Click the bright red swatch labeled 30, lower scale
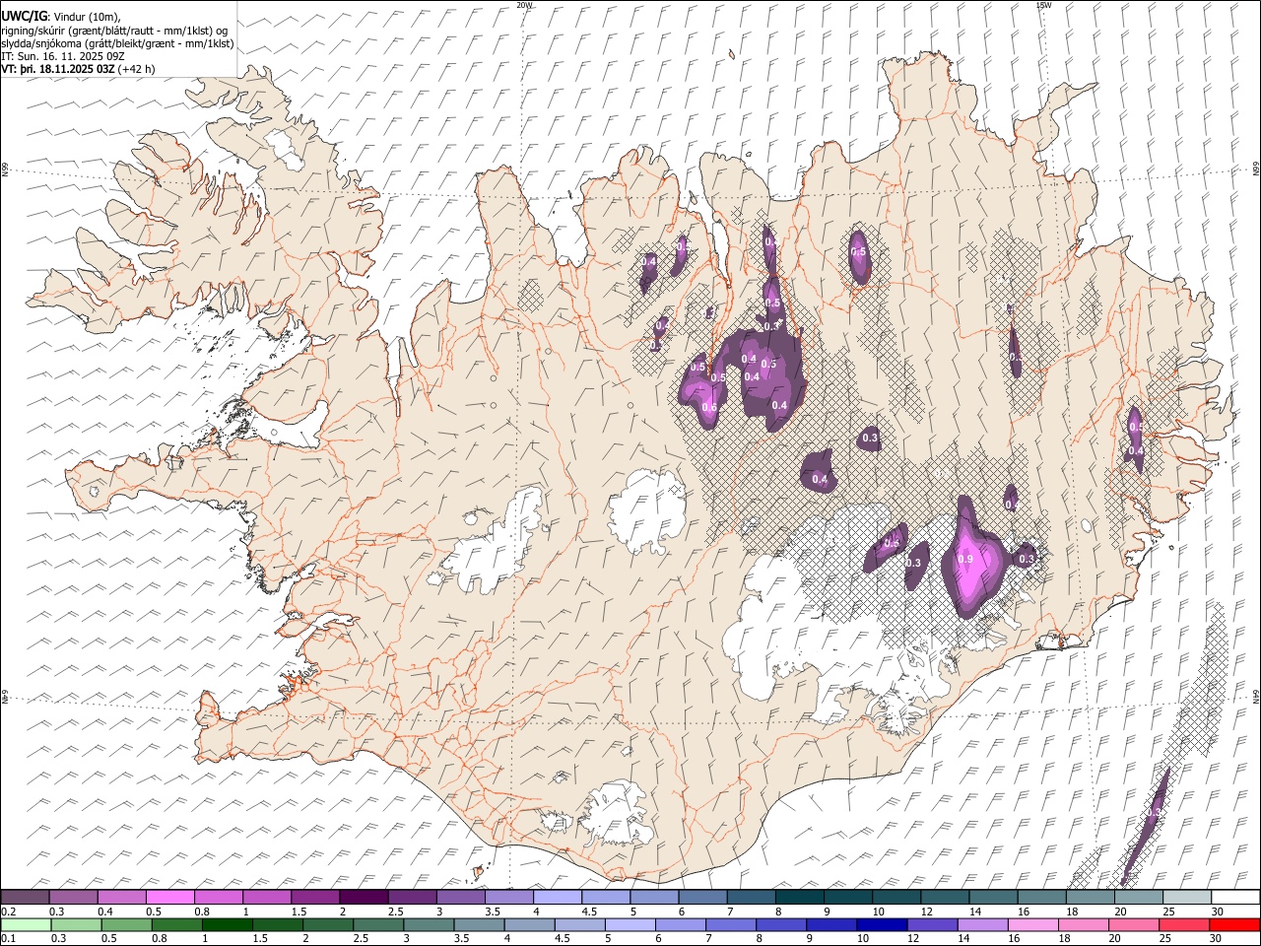The image size is (1261, 946). (x=1234, y=924)
